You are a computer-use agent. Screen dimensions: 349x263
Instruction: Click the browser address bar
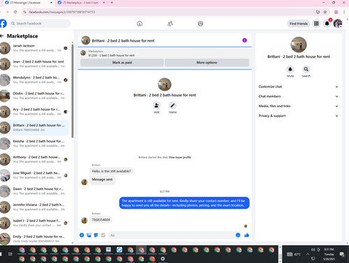coord(168,12)
